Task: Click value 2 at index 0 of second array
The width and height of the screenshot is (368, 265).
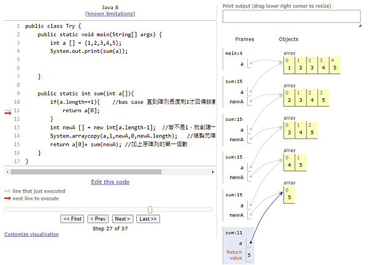Action: pyautogui.click(x=289, y=100)
